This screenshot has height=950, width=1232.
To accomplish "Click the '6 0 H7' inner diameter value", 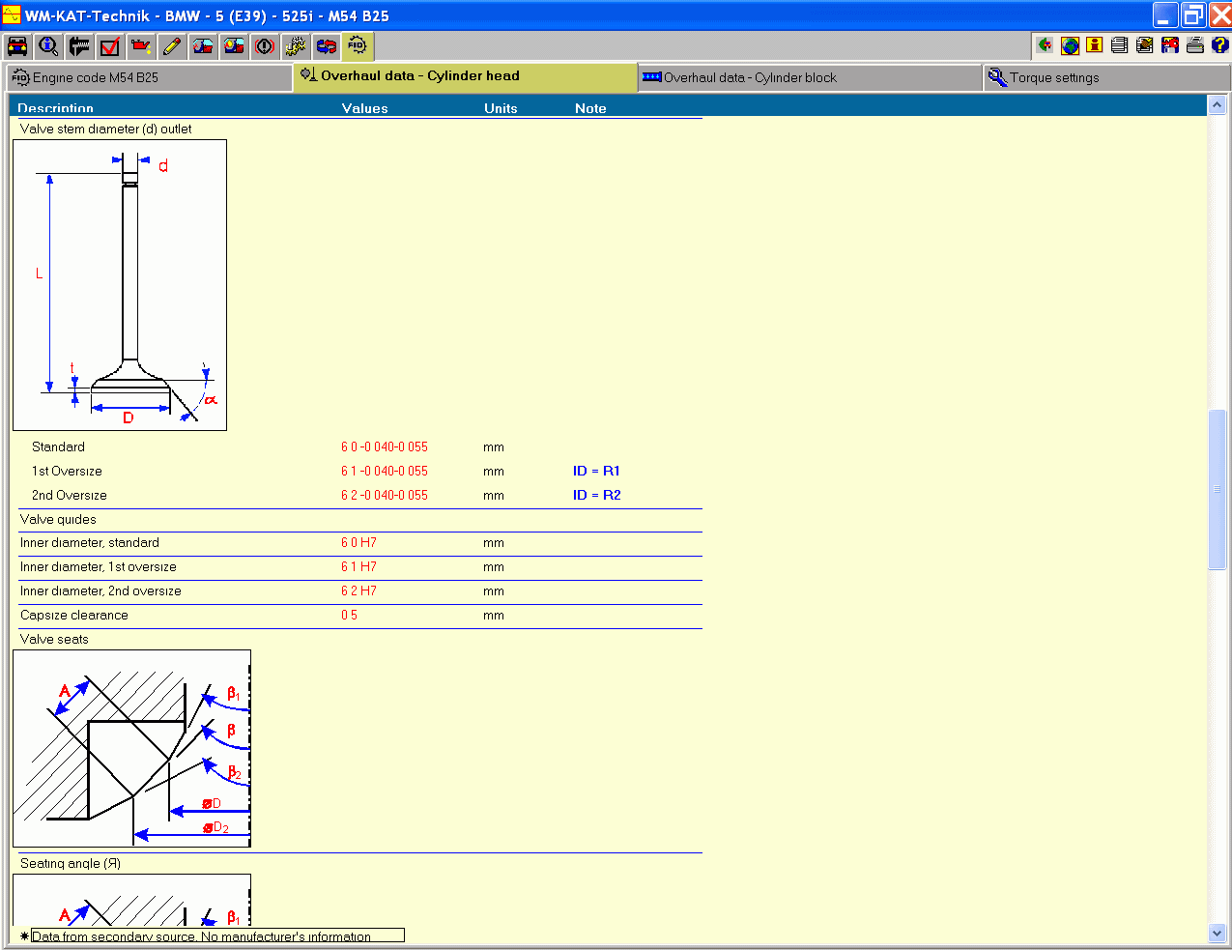I will tap(358, 543).
